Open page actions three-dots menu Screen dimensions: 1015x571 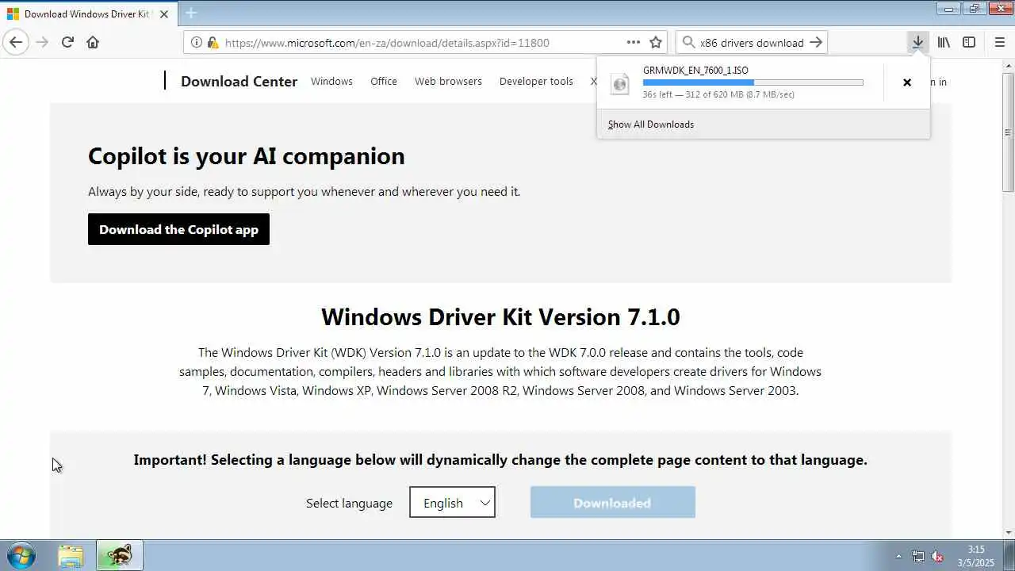tap(634, 43)
